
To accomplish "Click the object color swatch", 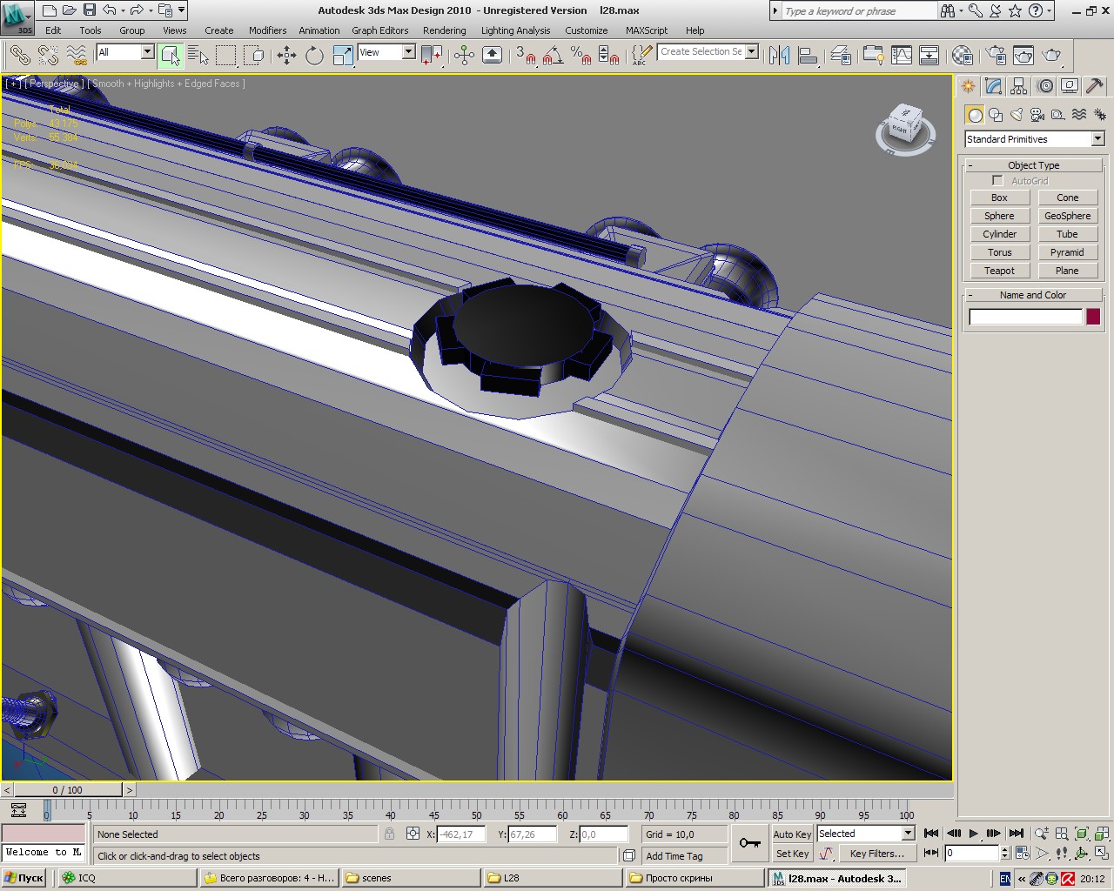I will point(1093,317).
